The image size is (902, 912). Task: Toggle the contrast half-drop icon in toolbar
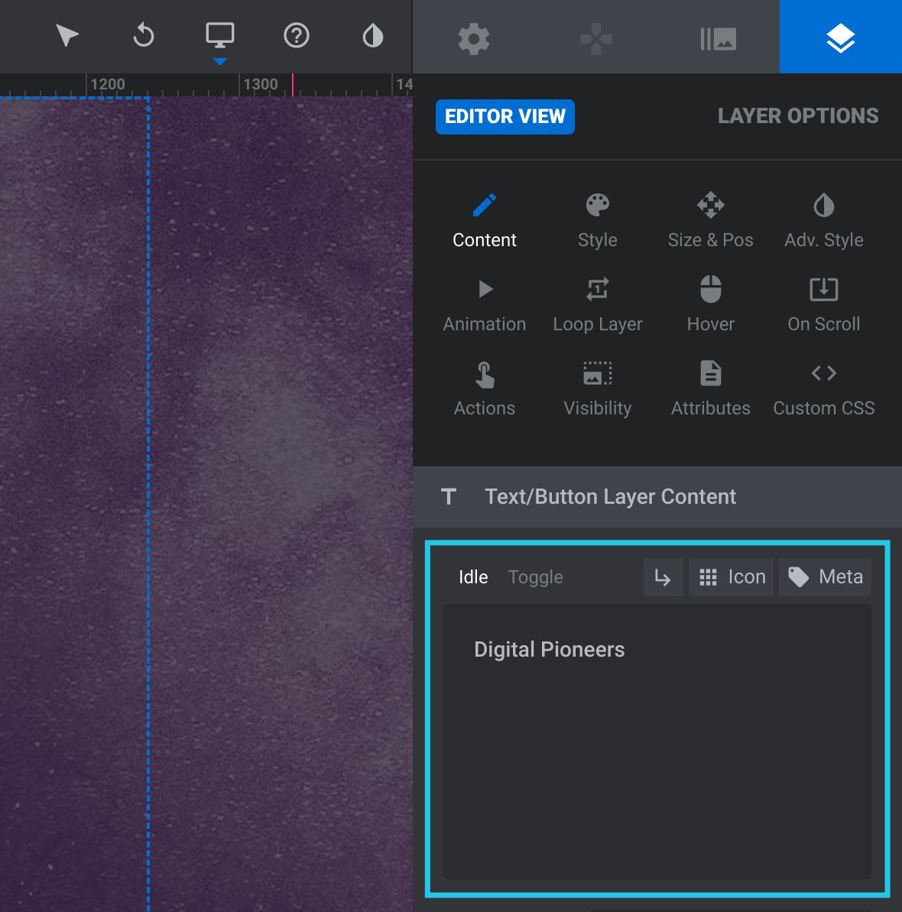click(x=373, y=35)
